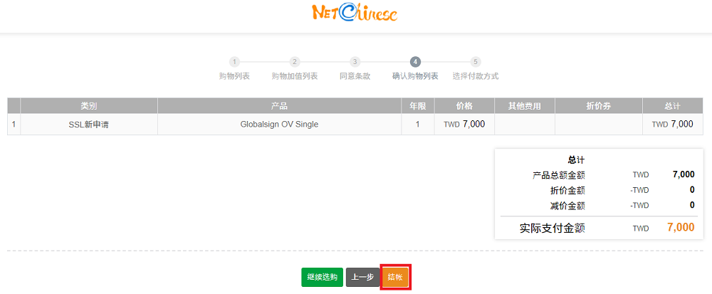Open the 确认购物列表 step label
Viewport: 712px width, 294px height.
[x=415, y=76]
